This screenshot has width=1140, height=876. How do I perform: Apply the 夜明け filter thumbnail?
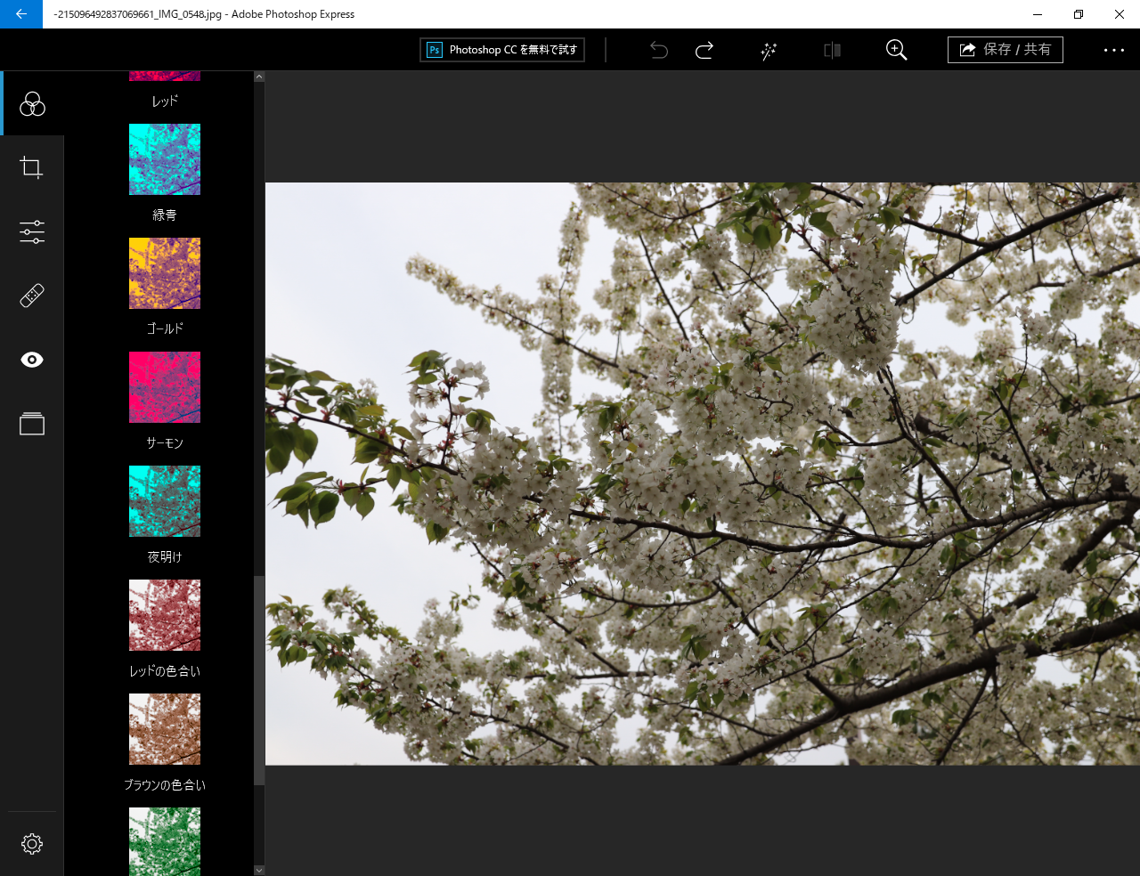click(165, 501)
